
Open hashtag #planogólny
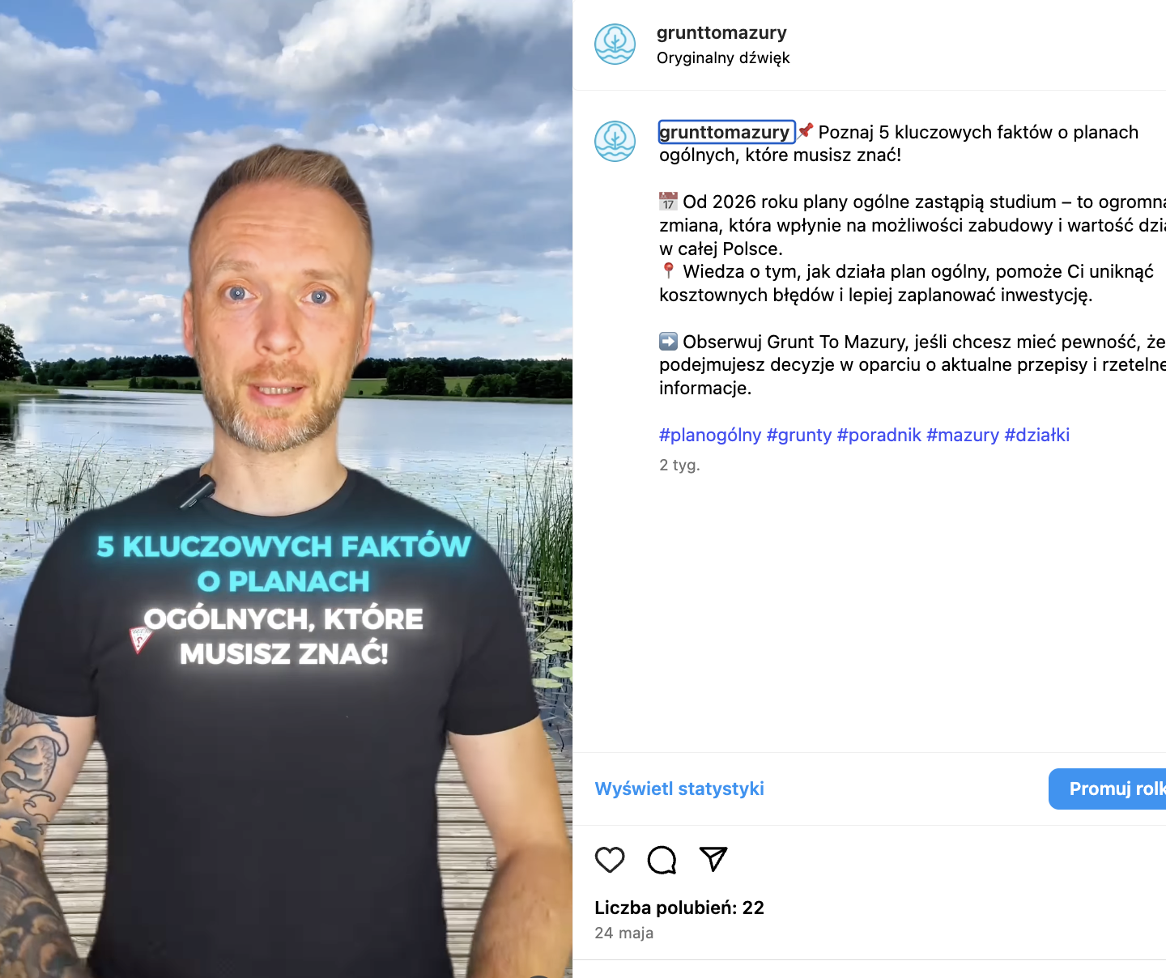coord(710,436)
